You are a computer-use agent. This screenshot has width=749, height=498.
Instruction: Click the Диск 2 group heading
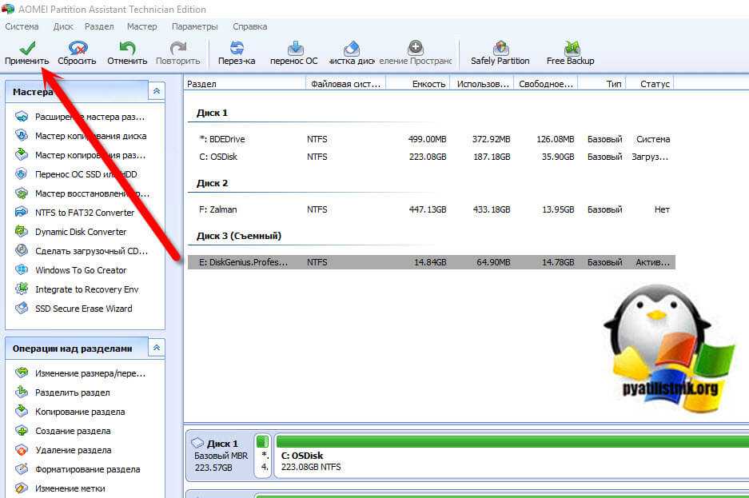click(212, 183)
